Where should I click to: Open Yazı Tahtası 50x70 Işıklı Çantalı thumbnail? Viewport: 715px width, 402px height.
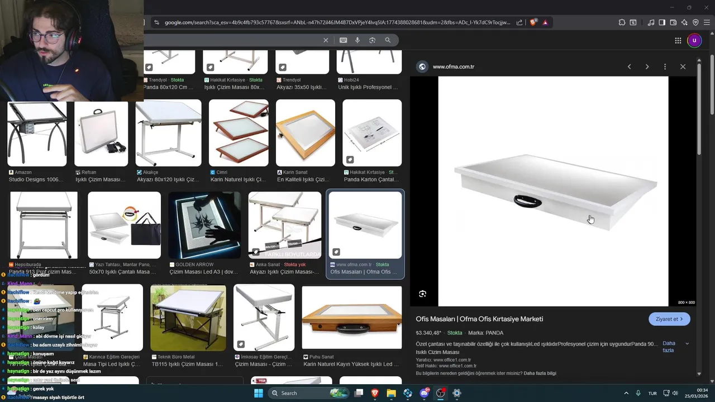[124, 225]
